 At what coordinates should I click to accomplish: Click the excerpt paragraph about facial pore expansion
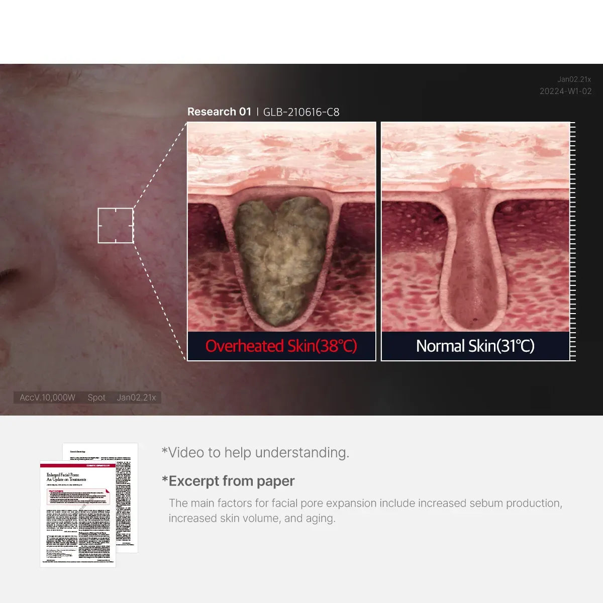tap(365, 511)
